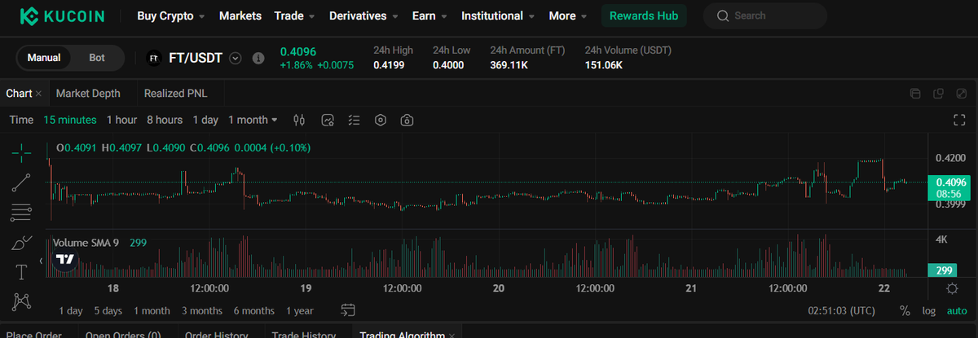Set chart range to 5 days
The image size is (978, 338).
tap(108, 310)
